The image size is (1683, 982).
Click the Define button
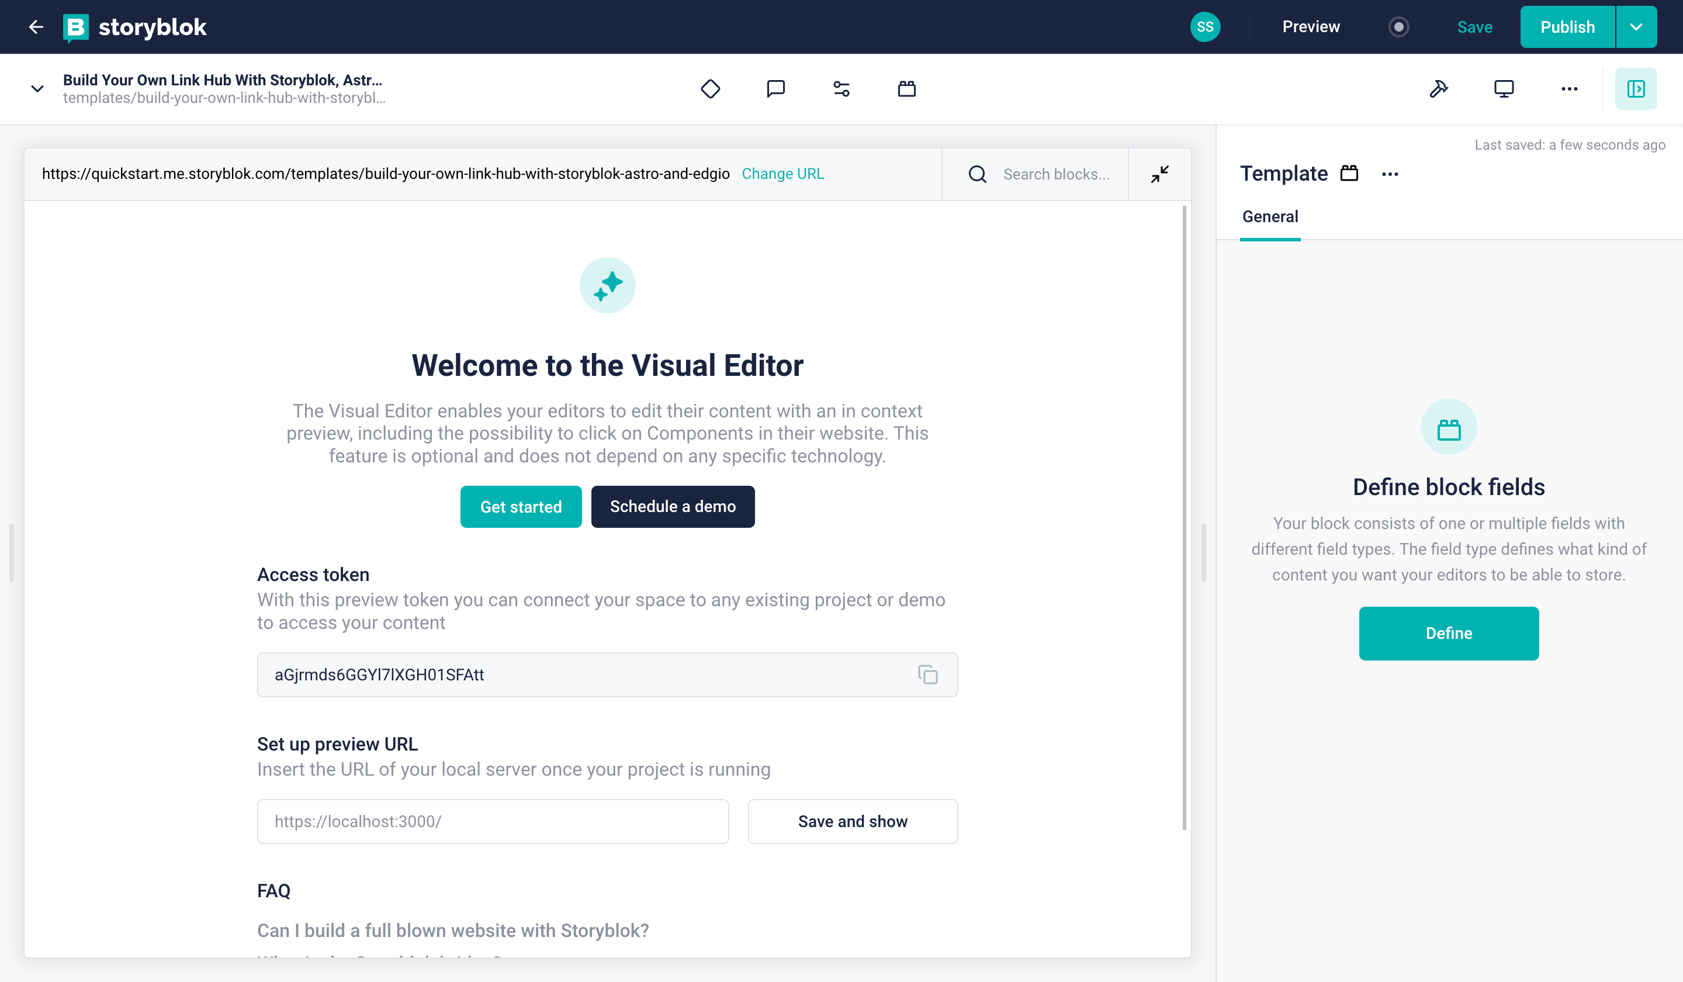[x=1449, y=632]
